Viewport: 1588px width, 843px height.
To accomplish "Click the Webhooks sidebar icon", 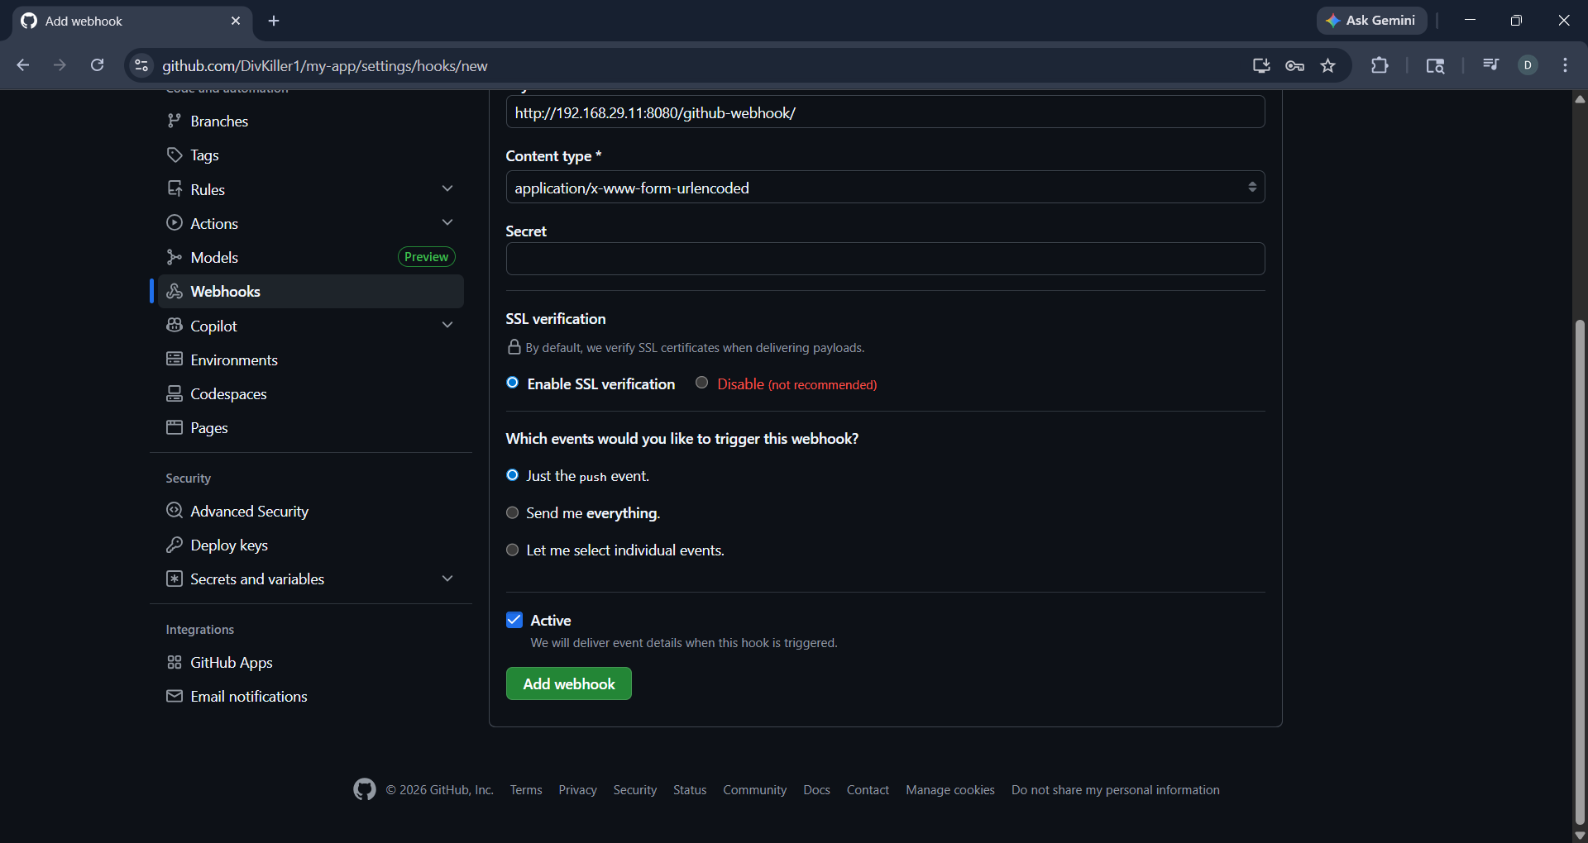I will (x=175, y=291).
